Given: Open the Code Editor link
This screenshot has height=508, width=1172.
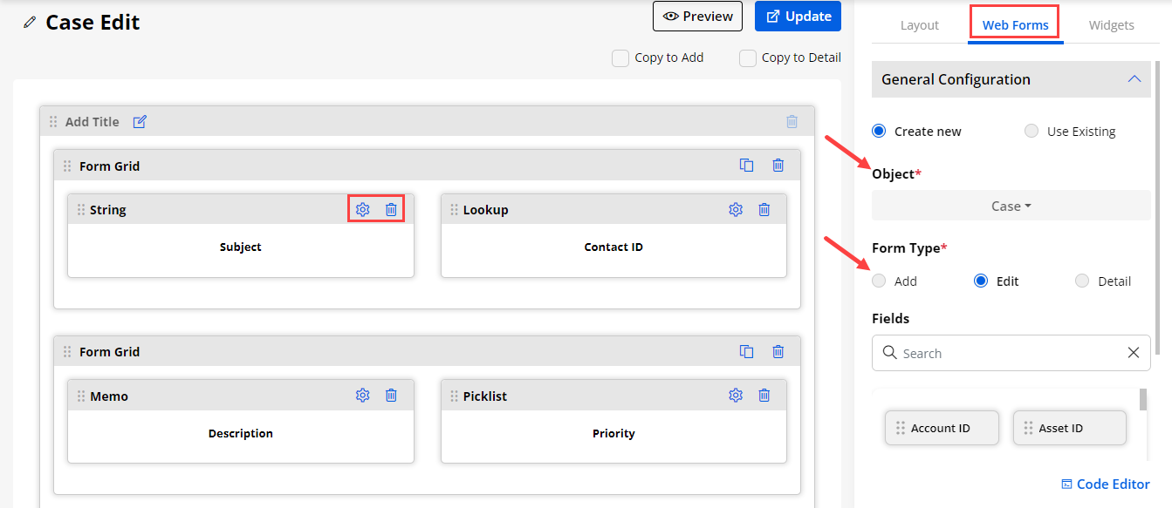Looking at the screenshot, I should click(x=1106, y=484).
